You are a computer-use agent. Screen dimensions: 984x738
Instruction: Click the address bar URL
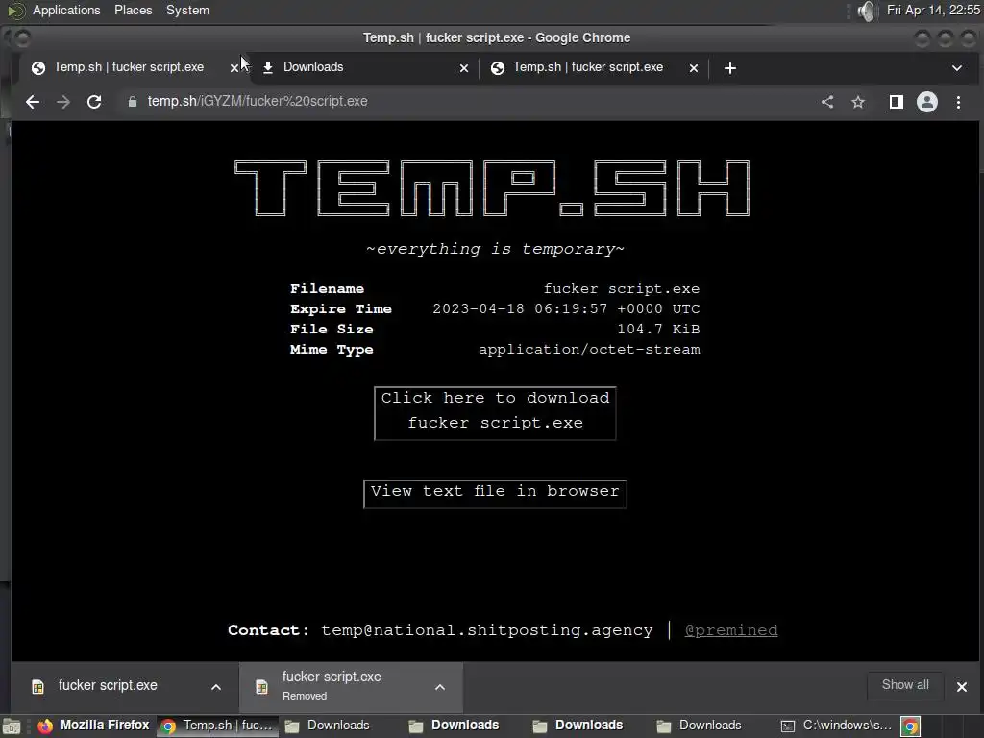point(258,101)
